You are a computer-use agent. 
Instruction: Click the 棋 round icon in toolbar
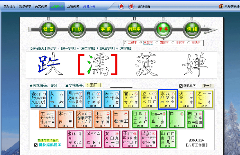(131, 7)
